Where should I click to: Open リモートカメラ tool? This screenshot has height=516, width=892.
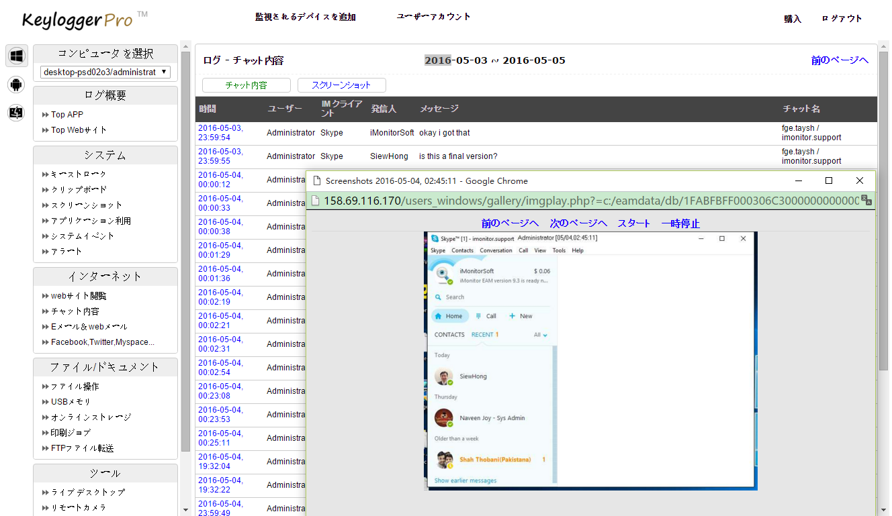coord(79,508)
